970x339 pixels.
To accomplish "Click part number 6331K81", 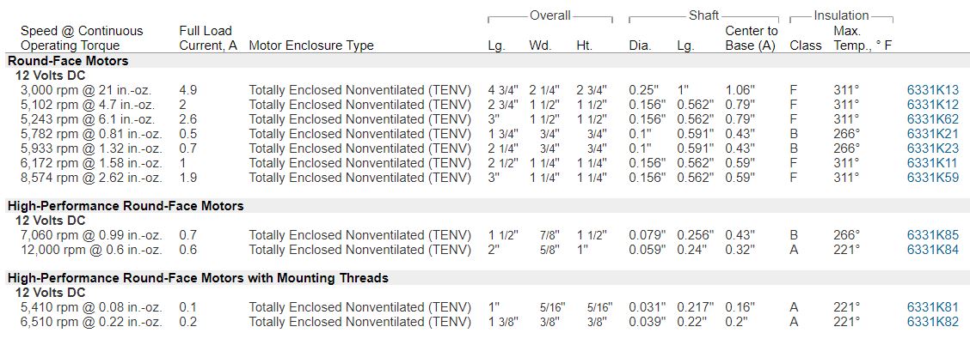I will tap(932, 307).
